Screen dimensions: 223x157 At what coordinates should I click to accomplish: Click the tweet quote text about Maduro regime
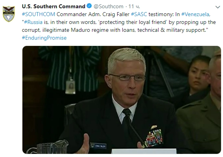click(119, 26)
